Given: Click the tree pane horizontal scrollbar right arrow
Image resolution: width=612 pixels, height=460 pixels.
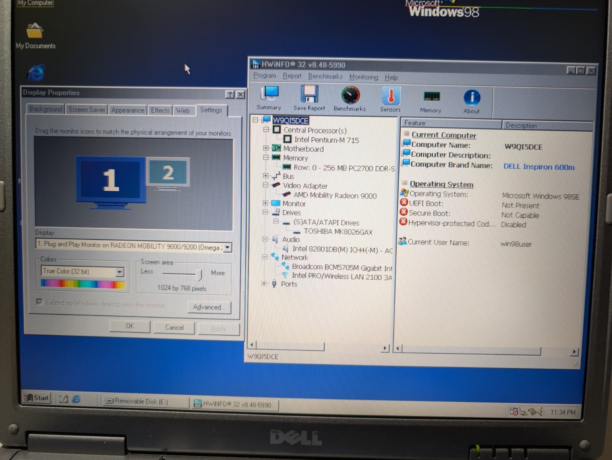Looking at the screenshot, I should tap(386, 348).
